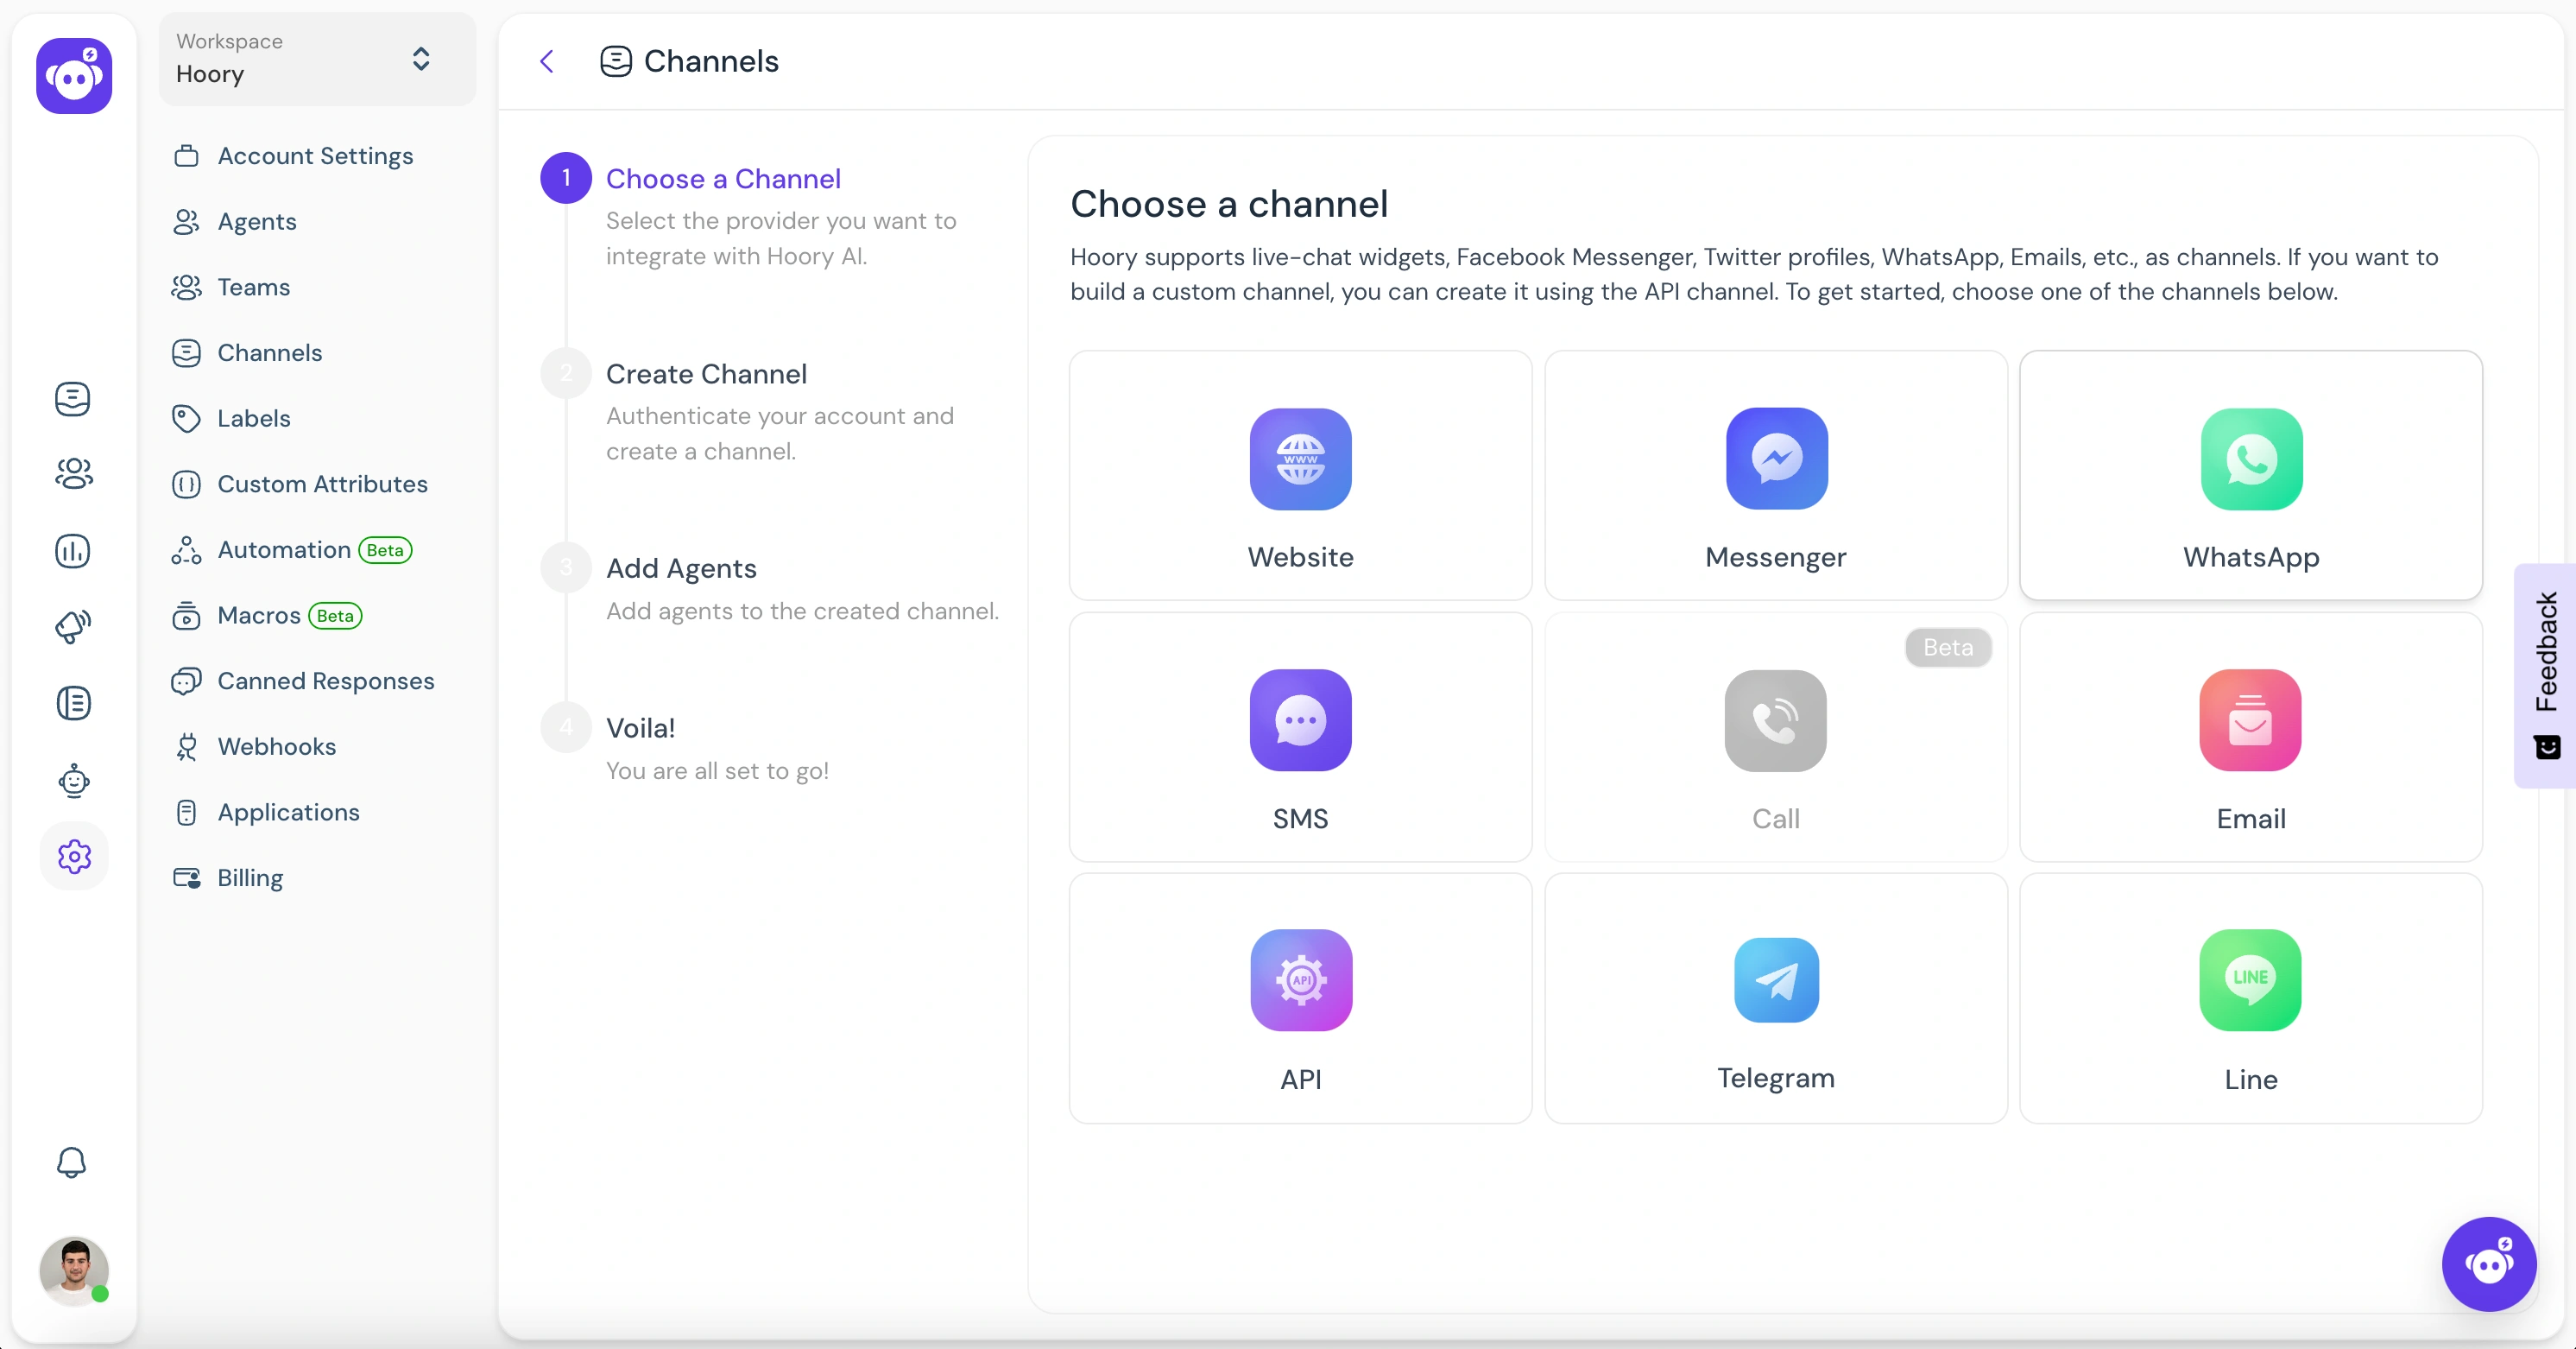
Task: Select the SMS channel icon
Action: pos(1300,719)
